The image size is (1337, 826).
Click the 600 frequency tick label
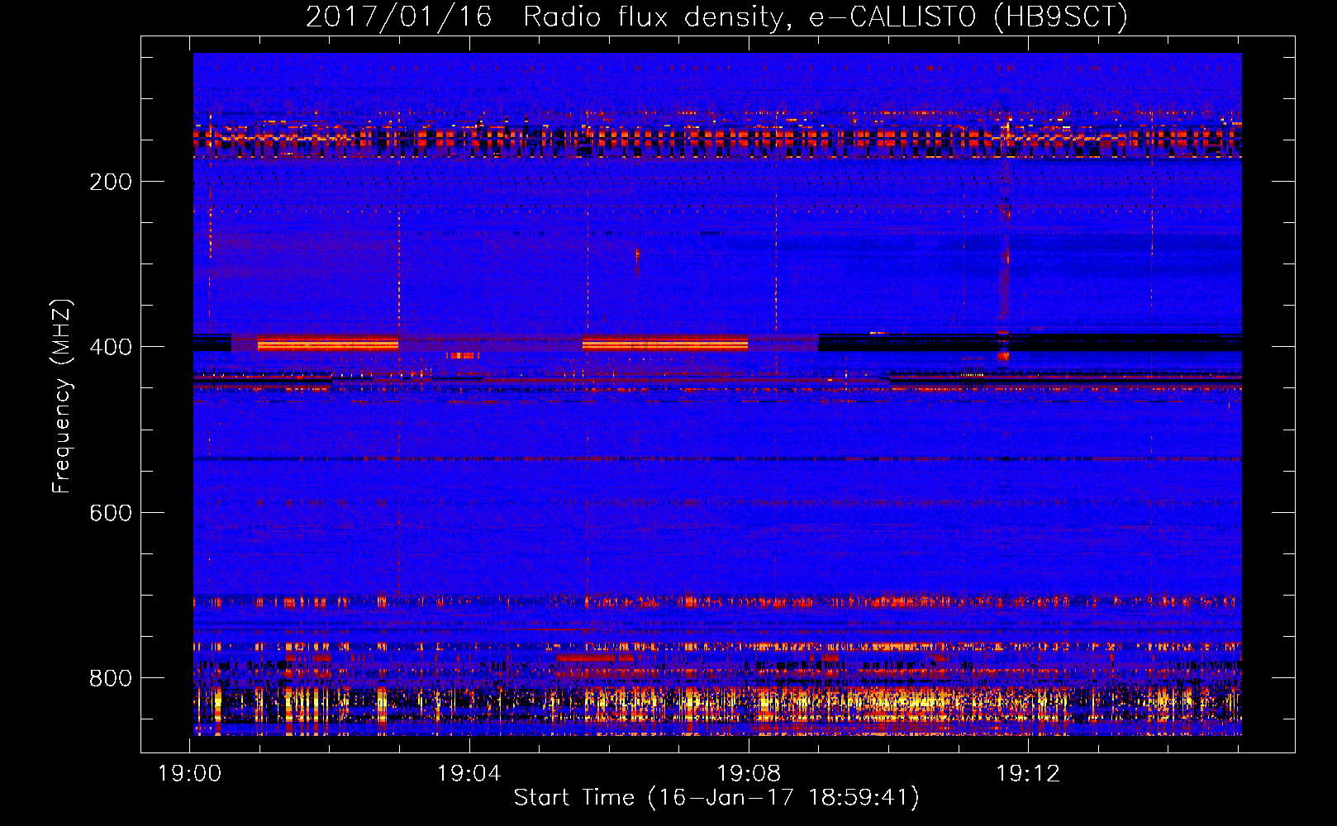tap(111, 513)
